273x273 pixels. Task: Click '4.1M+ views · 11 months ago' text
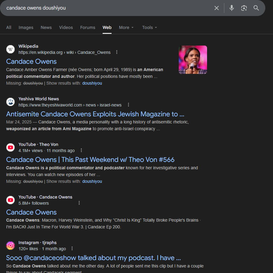(47, 151)
